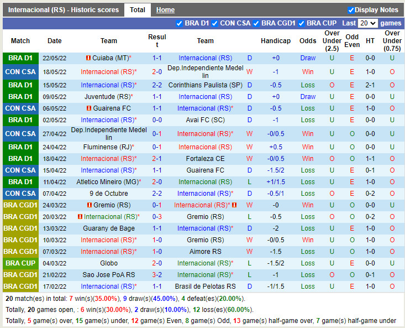Open Brasil de Pelotas RS team link

click(205, 287)
